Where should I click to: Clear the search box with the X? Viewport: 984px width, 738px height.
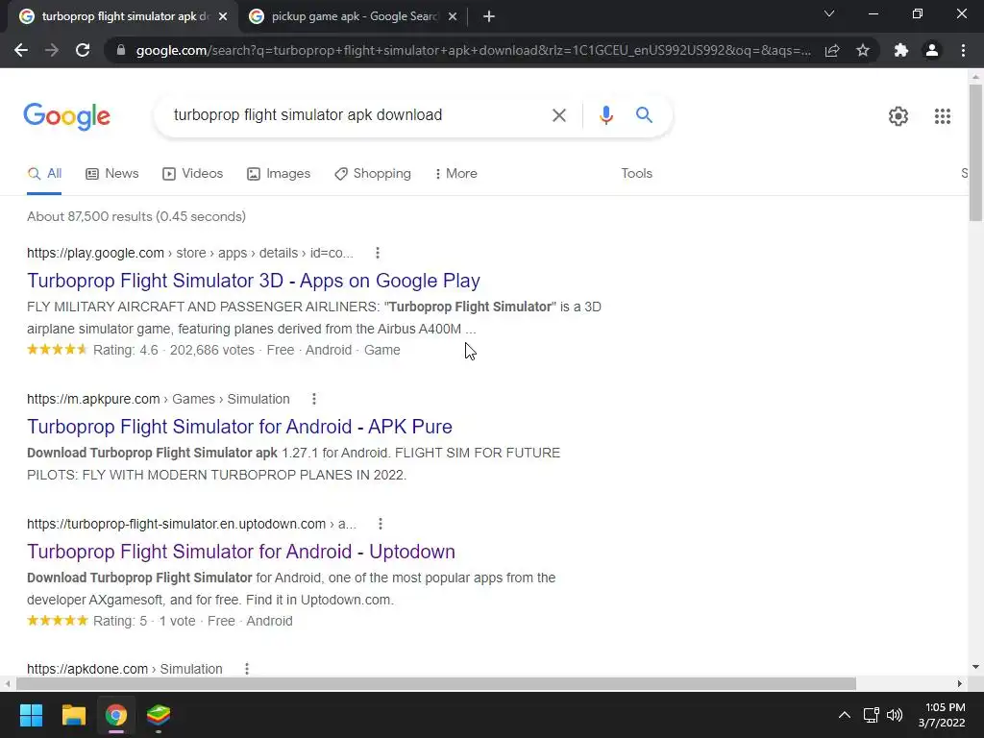[x=558, y=115]
